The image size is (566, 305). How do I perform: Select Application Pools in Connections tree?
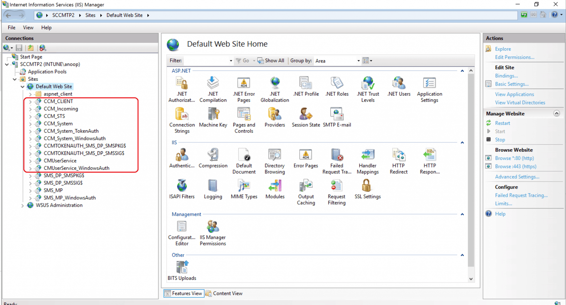coord(47,72)
